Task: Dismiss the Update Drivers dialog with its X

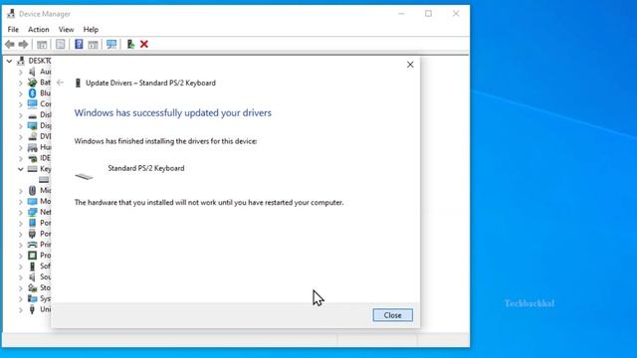Action: [x=410, y=65]
